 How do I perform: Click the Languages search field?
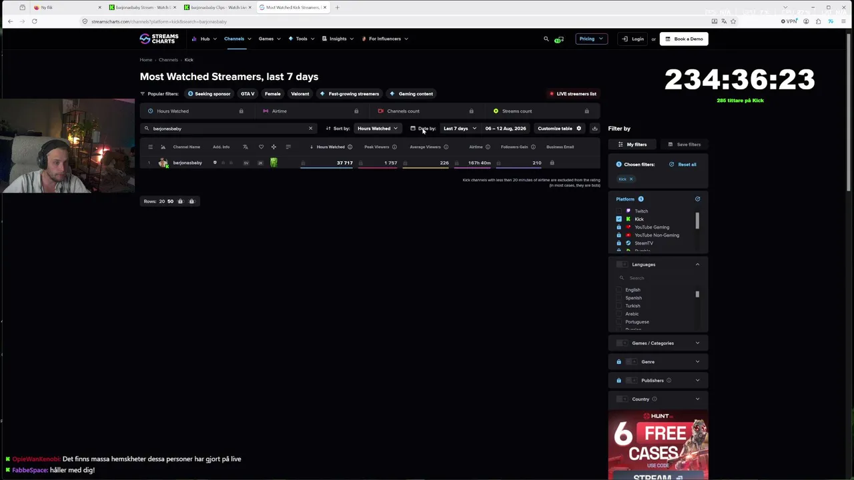pos(657,278)
